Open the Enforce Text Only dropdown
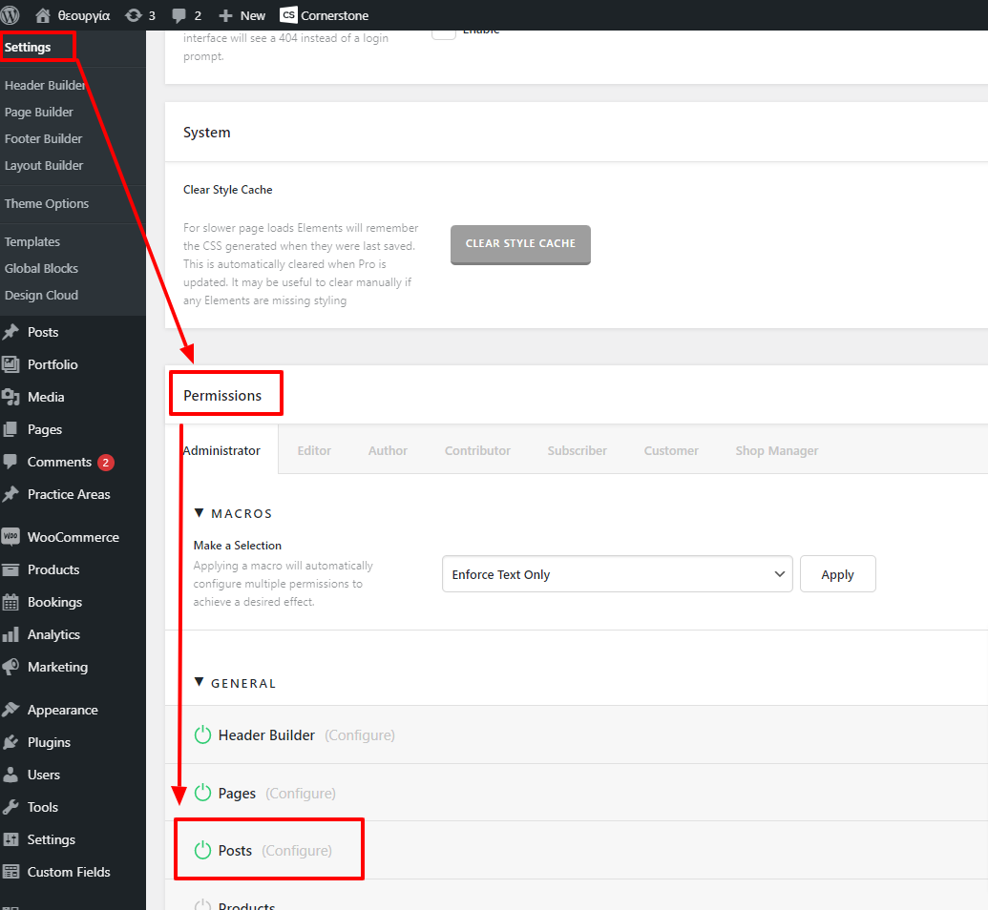The height and width of the screenshot is (910, 988). pyautogui.click(x=617, y=574)
